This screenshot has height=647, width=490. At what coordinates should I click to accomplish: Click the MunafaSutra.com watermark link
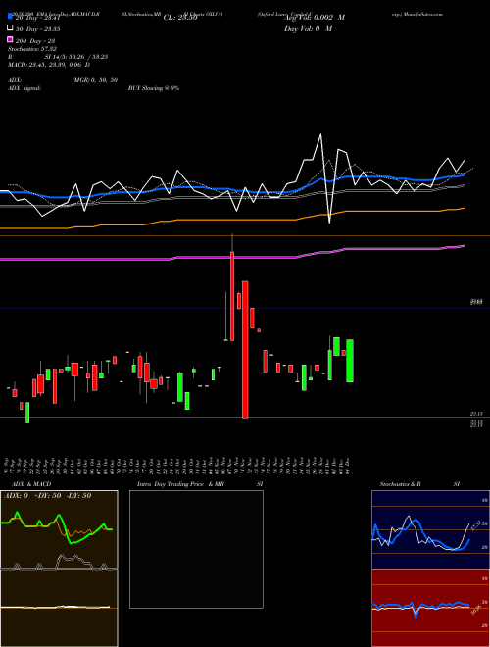tap(417, 14)
